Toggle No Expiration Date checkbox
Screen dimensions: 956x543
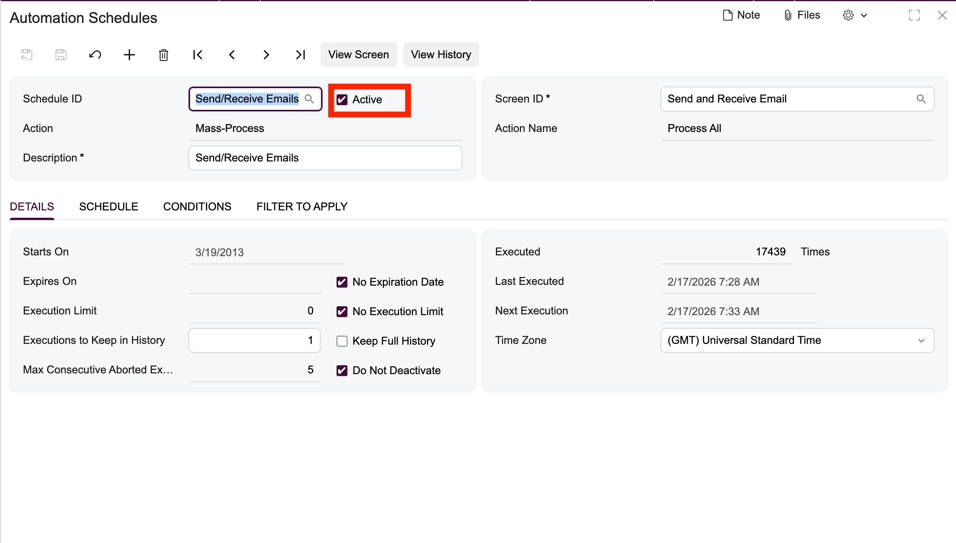(342, 282)
